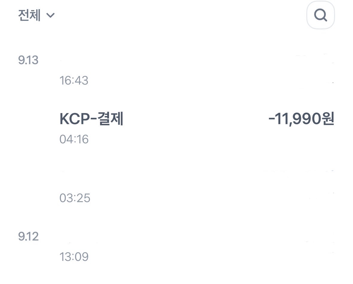Open the search magnifier icon
The height and width of the screenshot is (284, 353).
click(320, 15)
